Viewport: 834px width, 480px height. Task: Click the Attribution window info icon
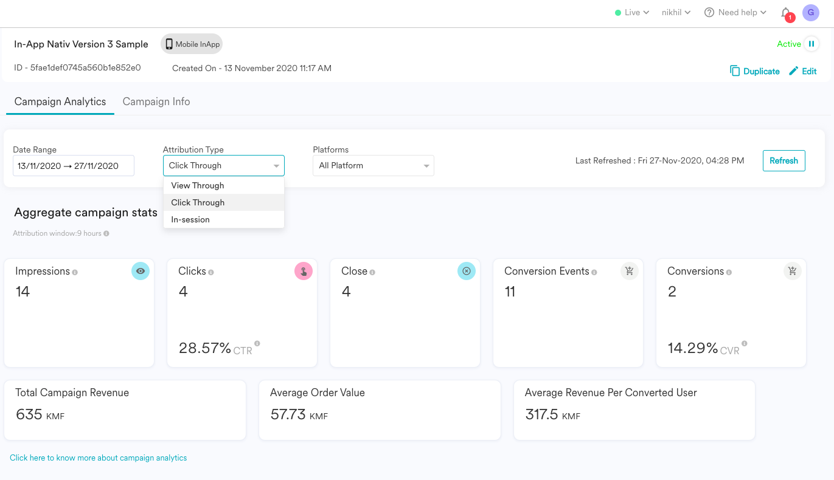(106, 233)
